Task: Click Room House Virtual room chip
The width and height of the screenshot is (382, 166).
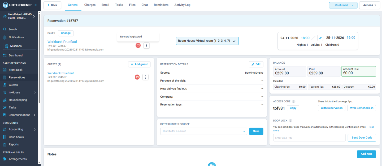Action: pos(207,41)
